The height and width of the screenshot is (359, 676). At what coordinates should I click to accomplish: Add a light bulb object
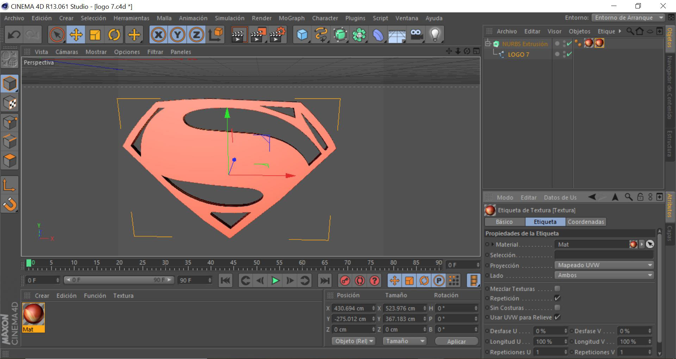point(435,34)
